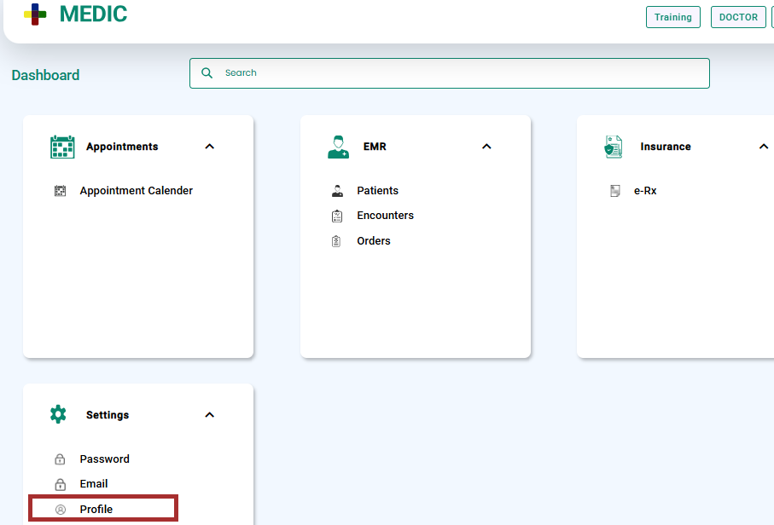Click the DOCTOR button
The width and height of the screenshot is (774, 525).
pyautogui.click(x=738, y=17)
